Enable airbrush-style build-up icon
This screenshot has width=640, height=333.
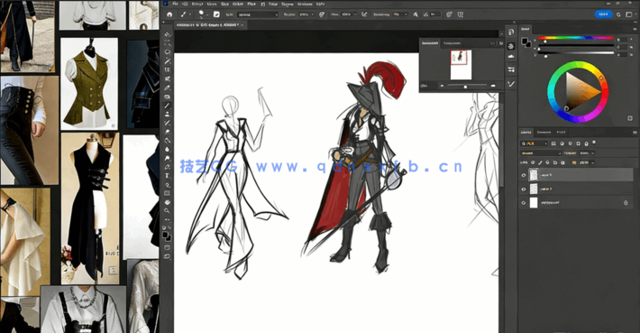364,14
